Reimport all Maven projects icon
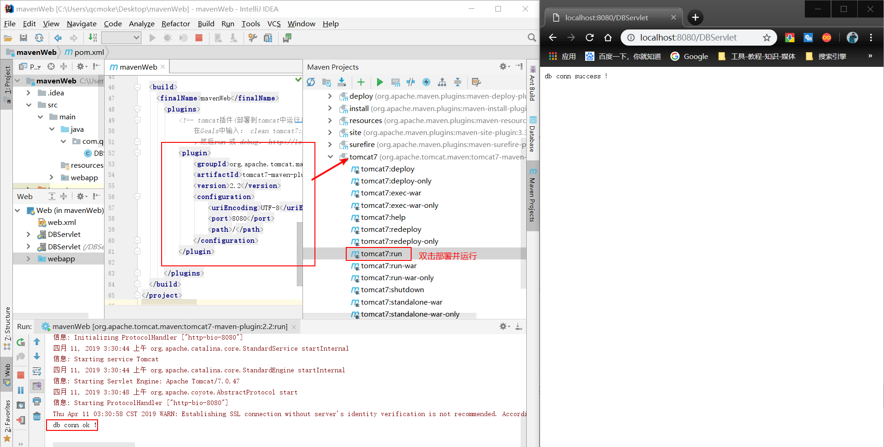884x447 pixels. click(x=311, y=82)
